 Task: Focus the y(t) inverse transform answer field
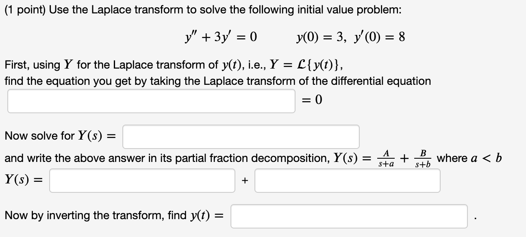[x=349, y=216]
